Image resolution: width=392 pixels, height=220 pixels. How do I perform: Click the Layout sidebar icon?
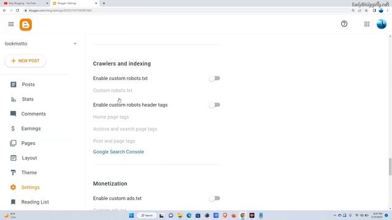[13, 158]
